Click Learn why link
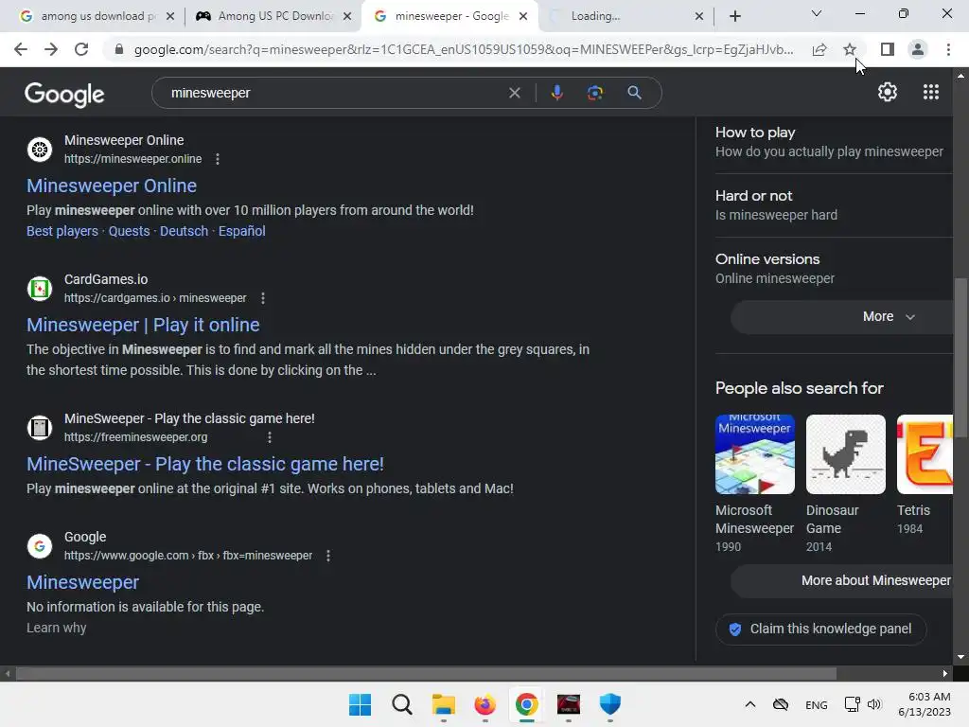This screenshot has height=727, width=969. 56,629
